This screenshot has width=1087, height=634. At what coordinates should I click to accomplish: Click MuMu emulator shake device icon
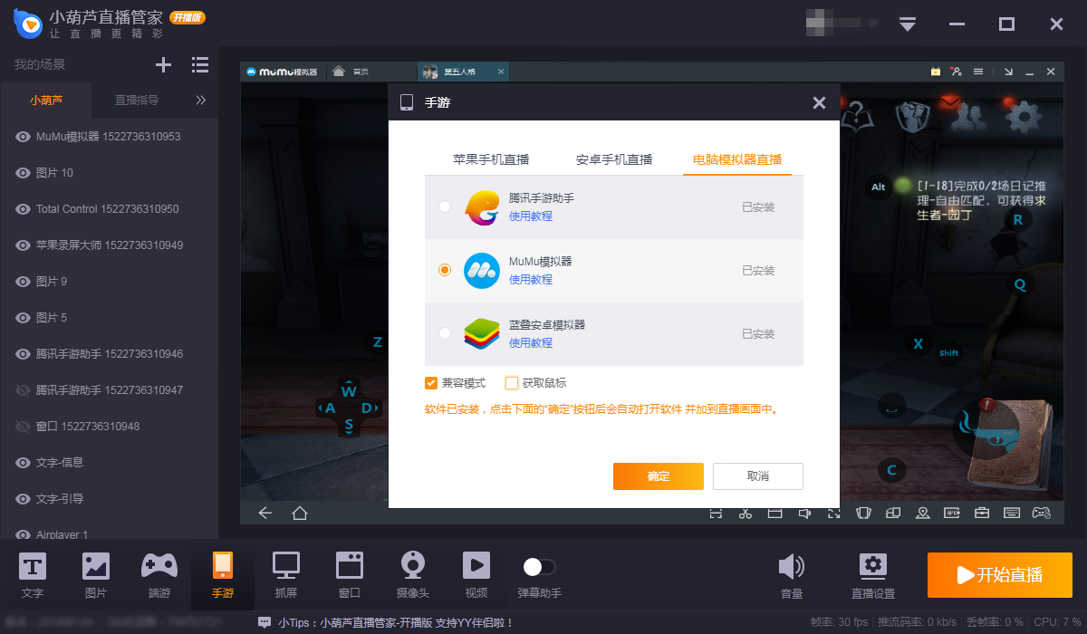coord(863,513)
